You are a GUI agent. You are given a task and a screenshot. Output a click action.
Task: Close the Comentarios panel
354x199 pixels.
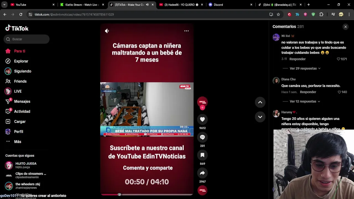tap(345, 27)
